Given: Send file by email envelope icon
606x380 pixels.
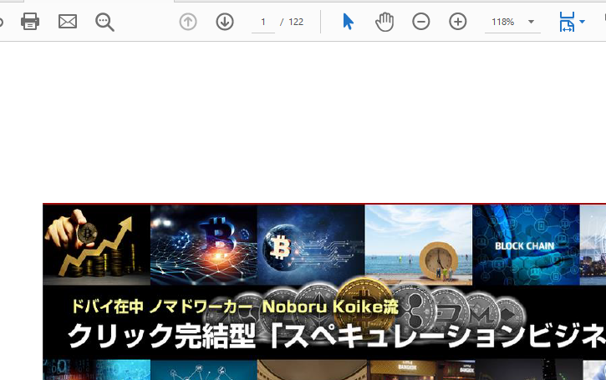Looking at the screenshot, I should tap(68, 22).
